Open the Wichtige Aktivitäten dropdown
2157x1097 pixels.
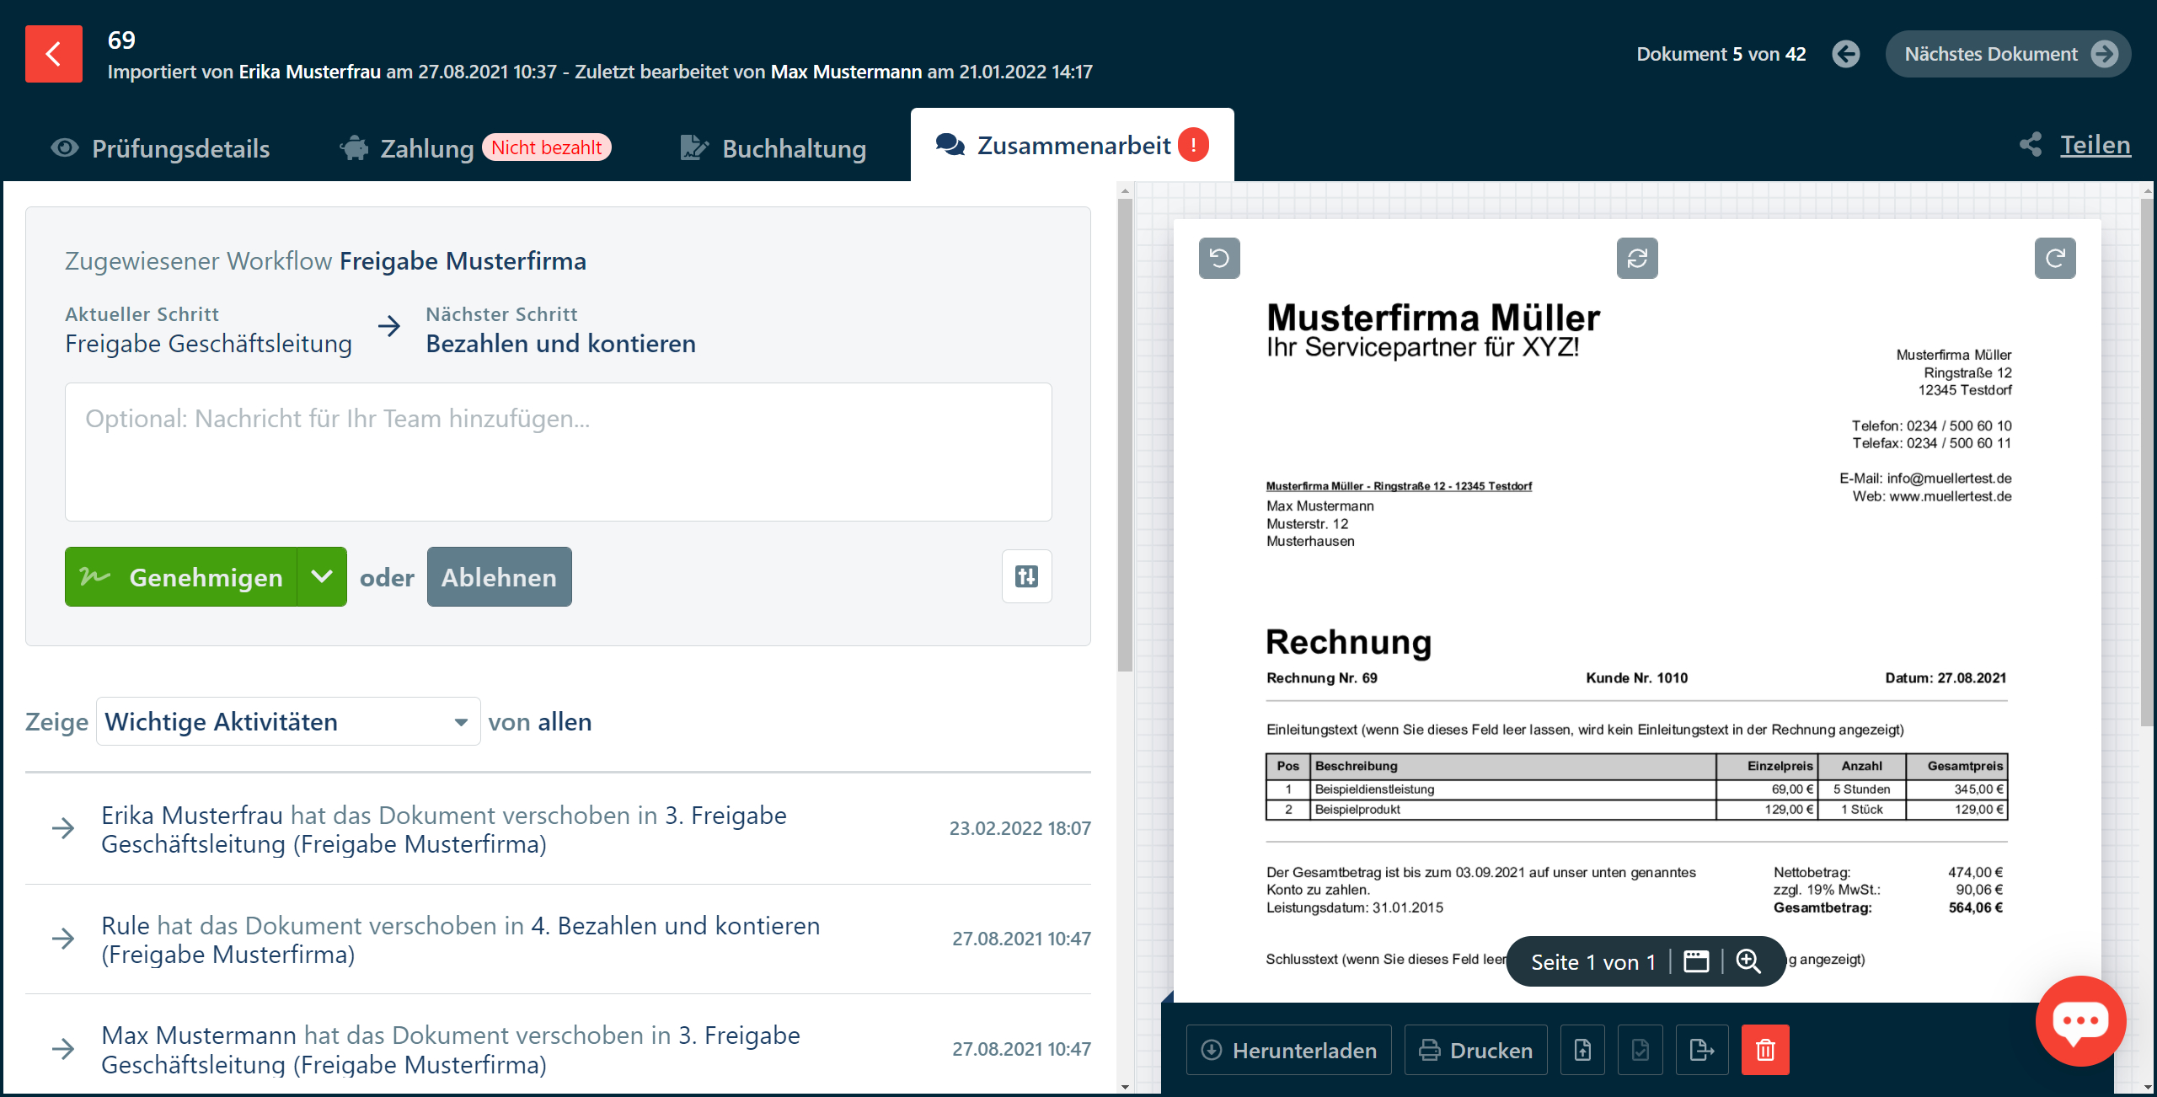(x=288, y=721)
